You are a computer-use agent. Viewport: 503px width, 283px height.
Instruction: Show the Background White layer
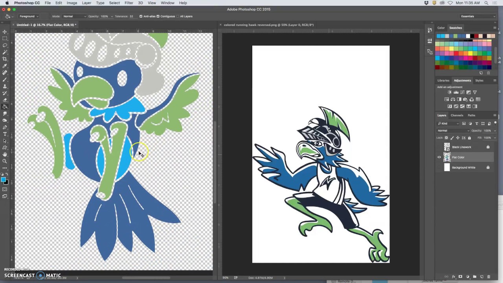pos(439,167)
